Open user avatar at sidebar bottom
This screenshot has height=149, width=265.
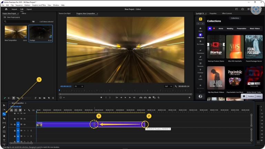[x=200, y=96]
